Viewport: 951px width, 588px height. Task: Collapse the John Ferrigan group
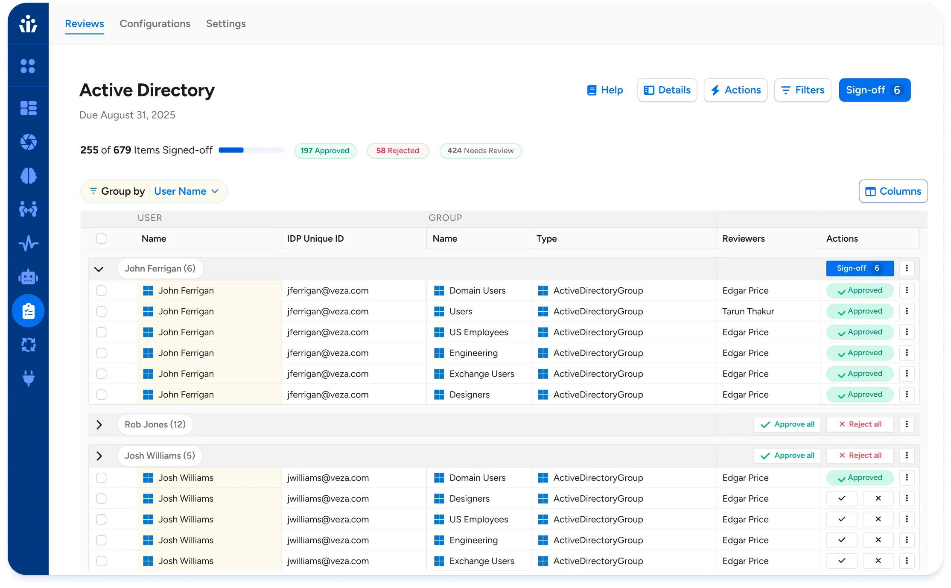coord(99,269)
